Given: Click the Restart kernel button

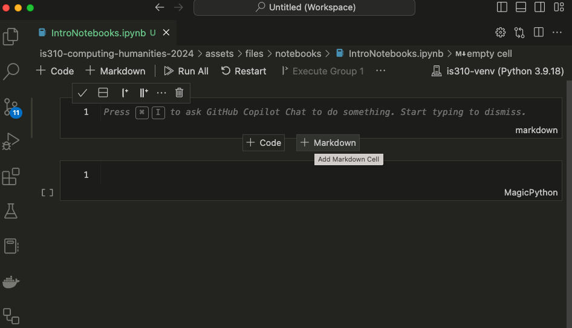Looking at the screenshot, I should coord(244,71).
